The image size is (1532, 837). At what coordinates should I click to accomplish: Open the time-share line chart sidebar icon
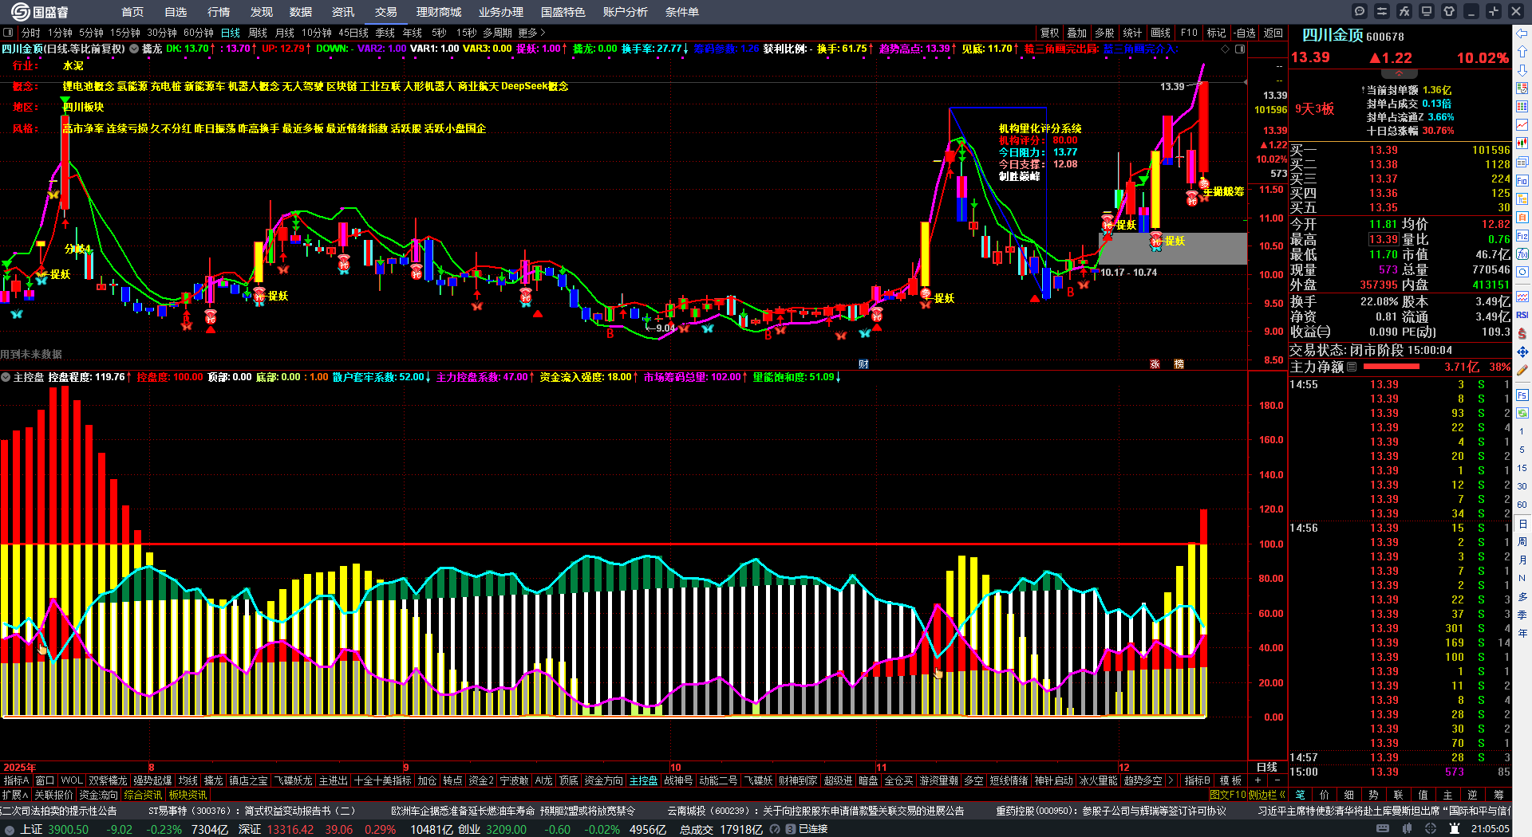tap(1522, 125)
